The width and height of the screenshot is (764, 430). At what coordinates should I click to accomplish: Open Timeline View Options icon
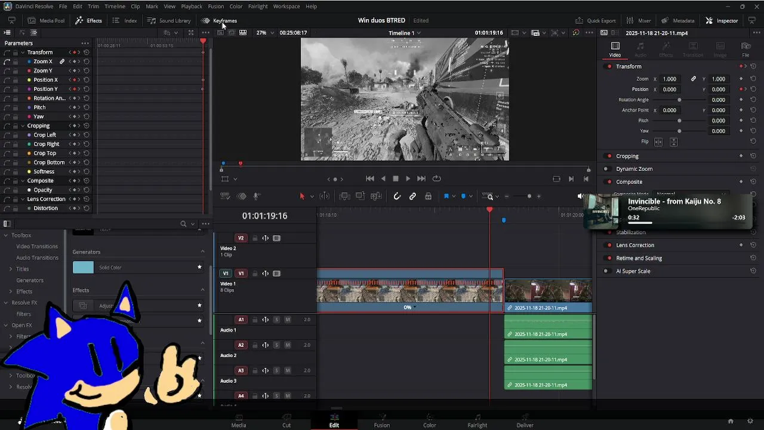point(225,196)
